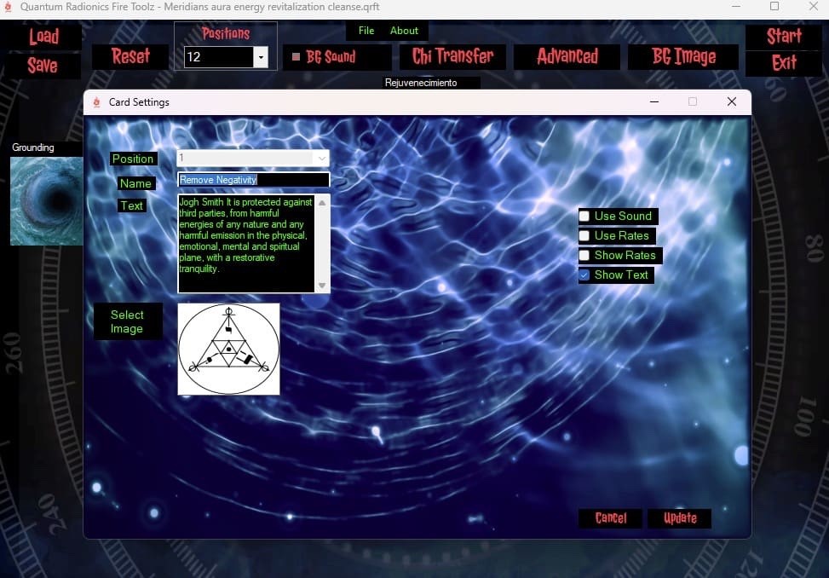Expand the Position dropdown in Card Settings
The height and width of the screenshot is (578, 829).
321,158
